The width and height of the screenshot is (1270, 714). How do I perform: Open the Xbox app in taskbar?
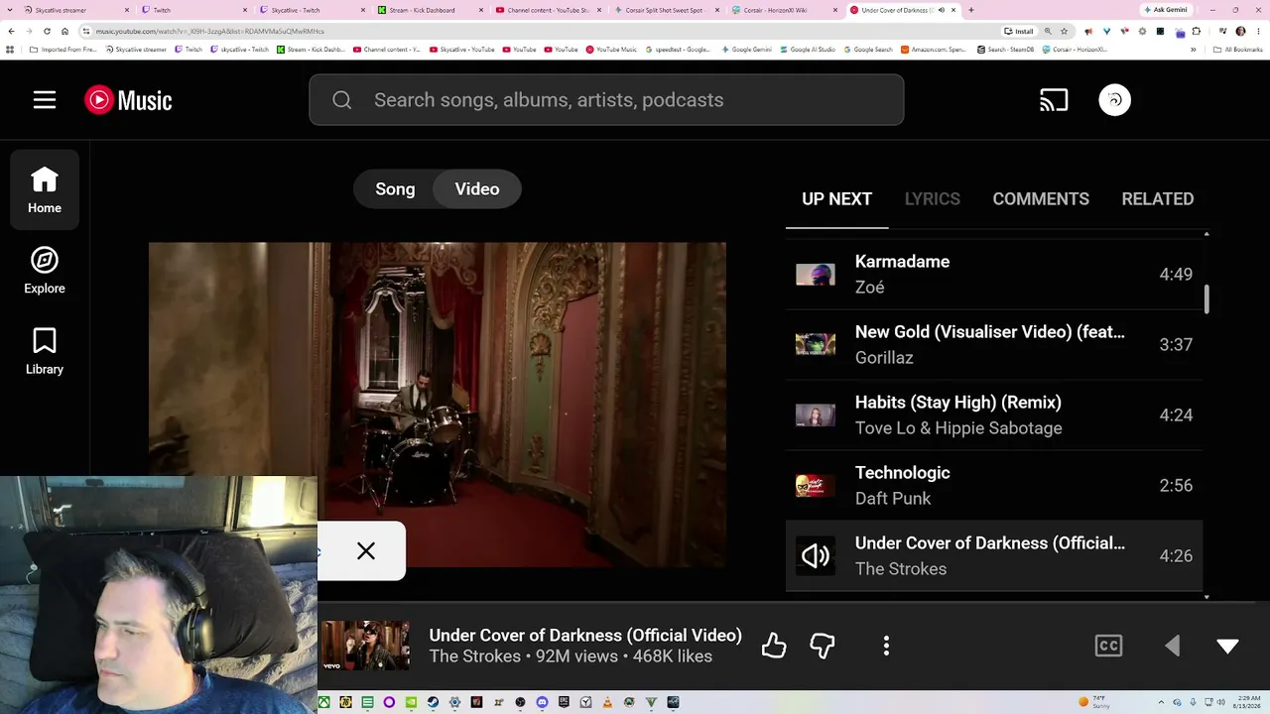coord(323,702)
